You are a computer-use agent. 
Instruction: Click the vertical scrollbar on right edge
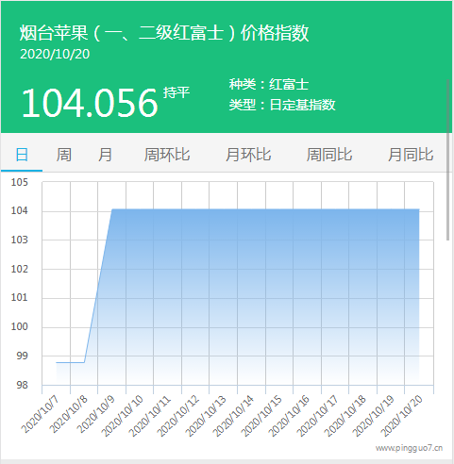click(448, 159)
